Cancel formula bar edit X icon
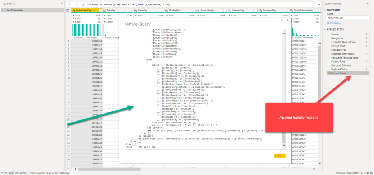The height and width of the screenshot is (175, 374). 69,4
